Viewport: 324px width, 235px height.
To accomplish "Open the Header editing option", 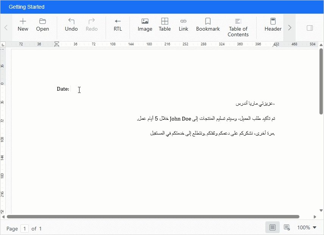I will click(x=273, y=25).
